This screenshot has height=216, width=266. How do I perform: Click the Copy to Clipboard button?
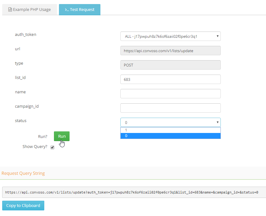[23, 206]
